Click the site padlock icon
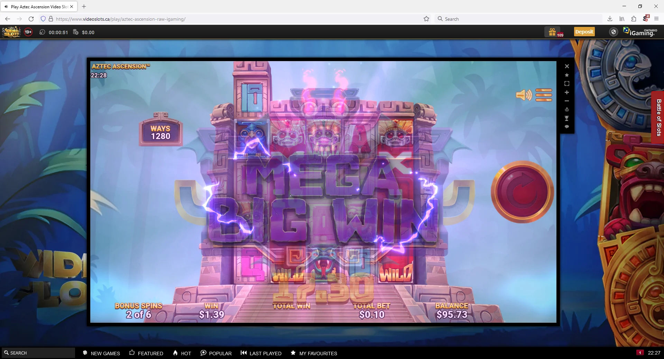 coord(51,19)
